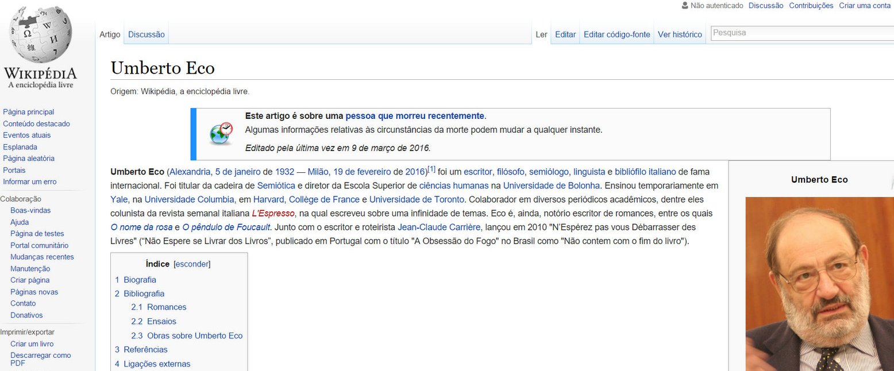Go to 2.1 Romances in contents

pyautogui.click(x=166, y=307)
